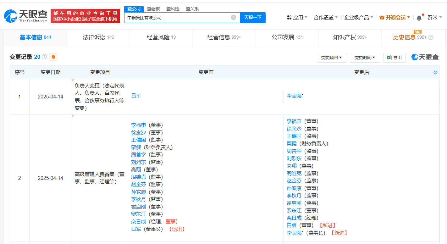This screenshot has height=244, width=447.
Task: Select the 查风险 search tab
Action: pyautogui.click(x=173, y=9)
